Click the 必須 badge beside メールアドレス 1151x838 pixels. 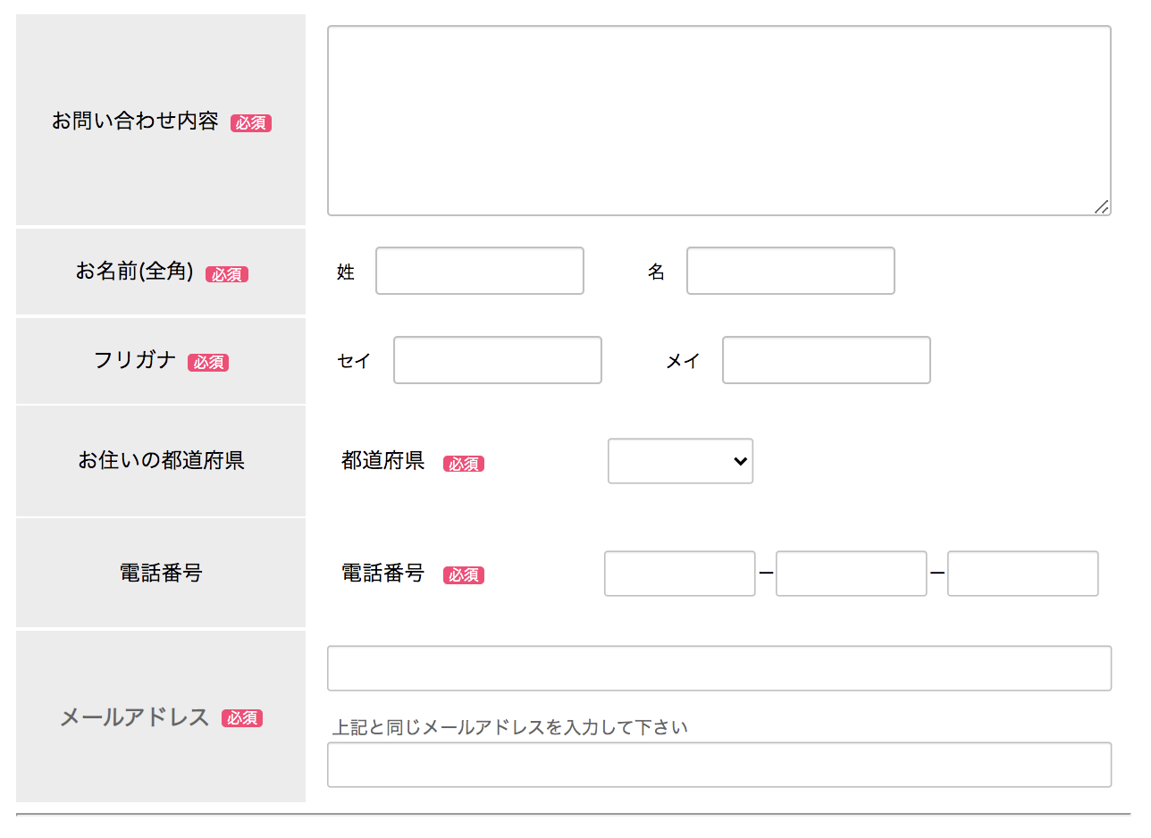coord(242,718)
